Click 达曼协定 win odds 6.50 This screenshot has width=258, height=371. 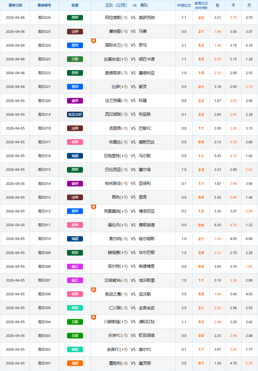pyautogui.click(x=217, y=59)
